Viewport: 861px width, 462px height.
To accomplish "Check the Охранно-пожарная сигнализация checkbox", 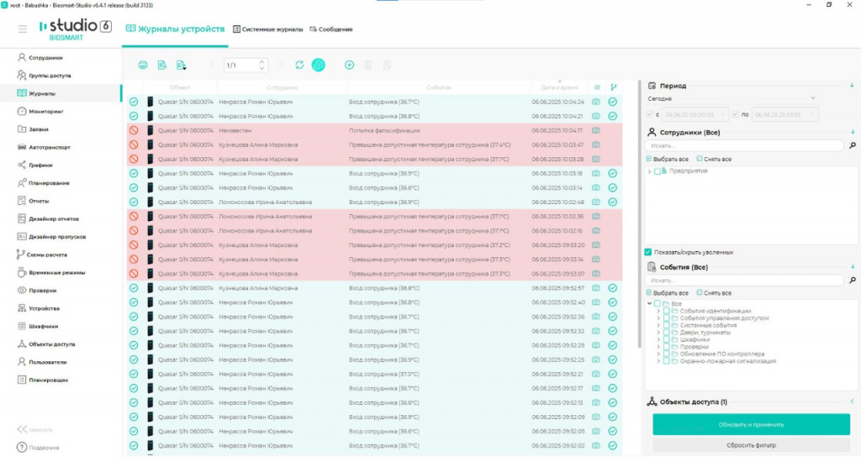I will (666, 361).
